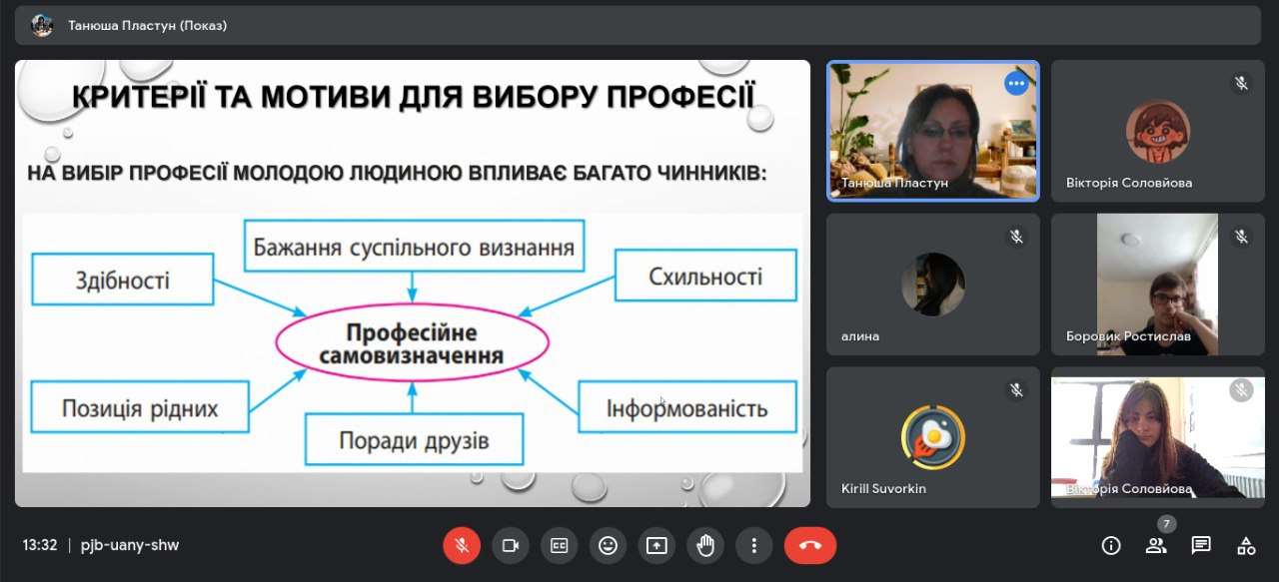
Task: Open the meeting details info icon
Action: (x=1110, y=545)
